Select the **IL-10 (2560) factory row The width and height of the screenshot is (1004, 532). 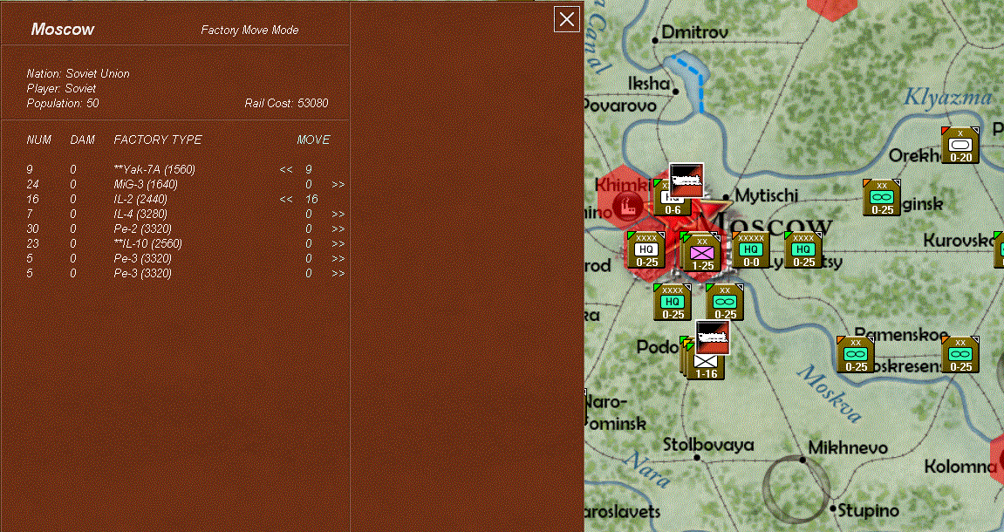coord(186,244)
